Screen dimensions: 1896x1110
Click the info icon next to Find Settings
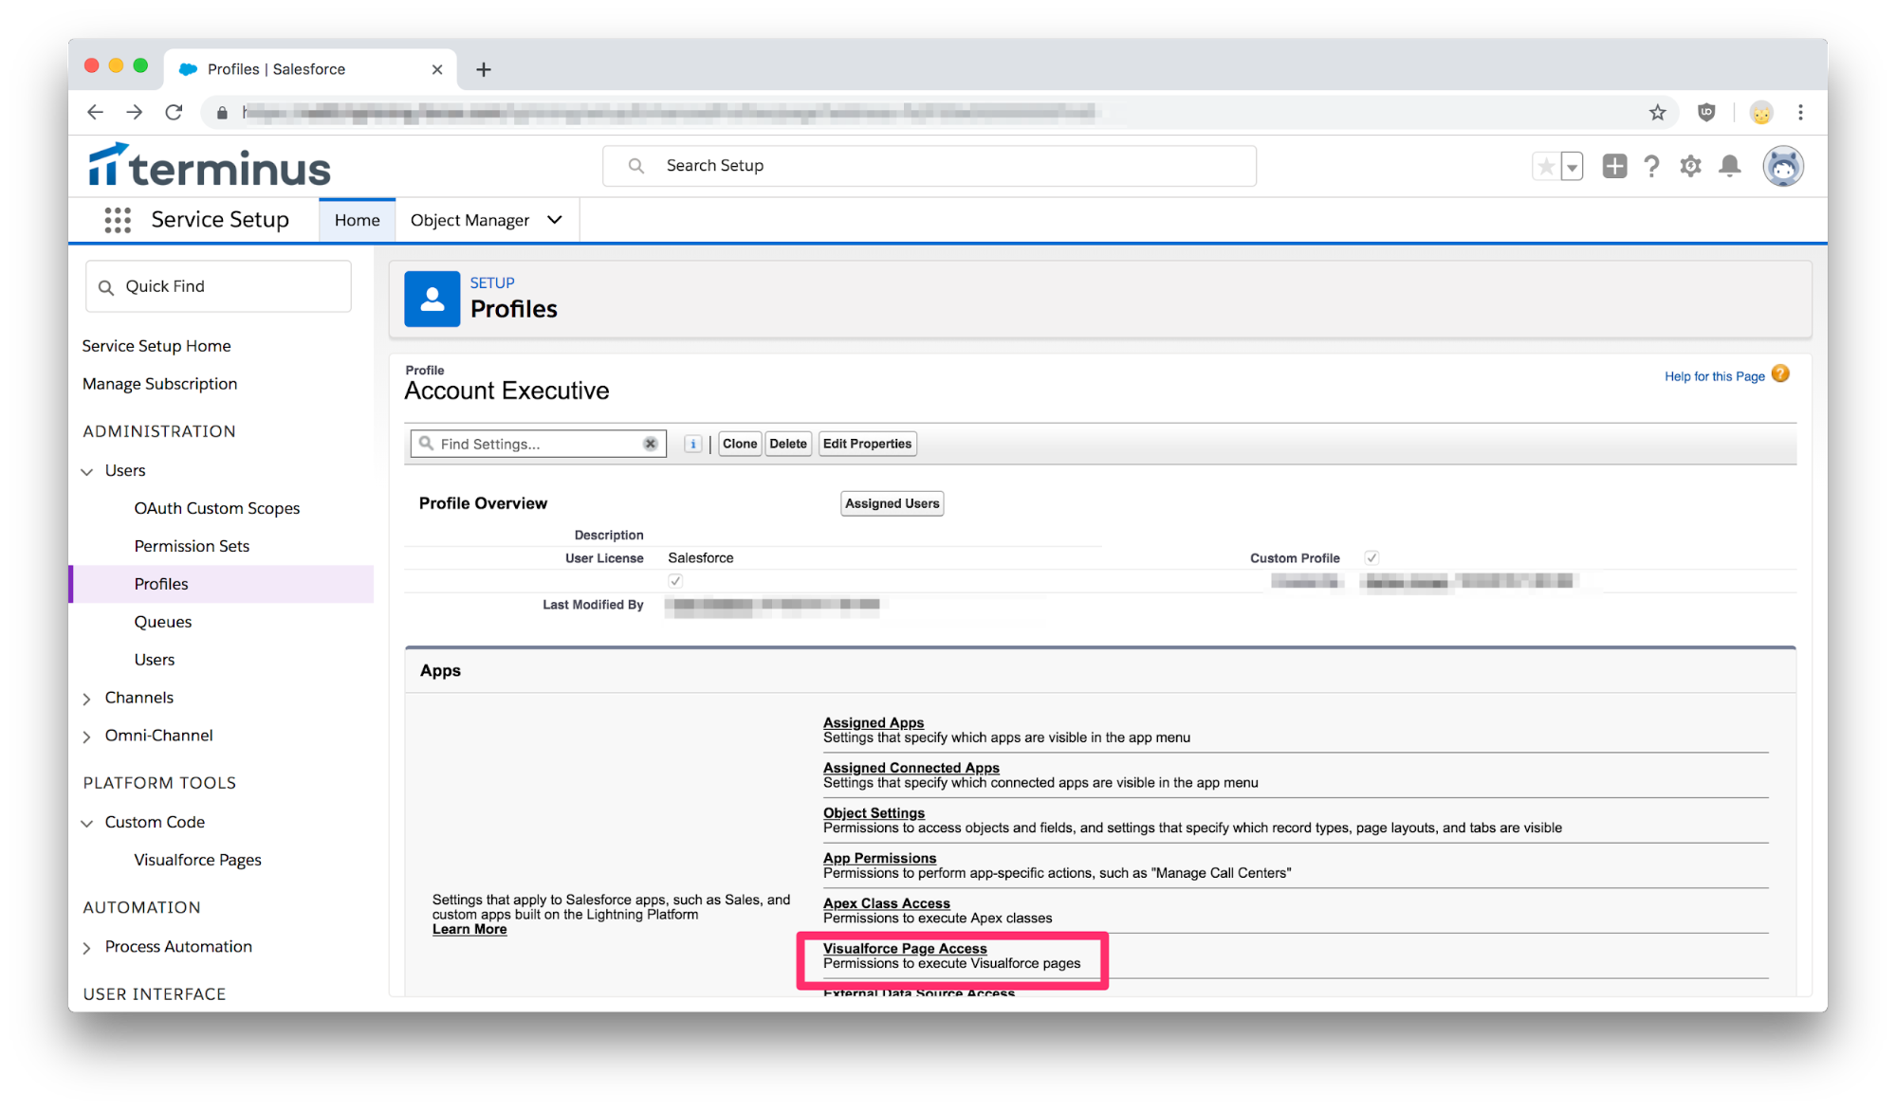point(693,444)
